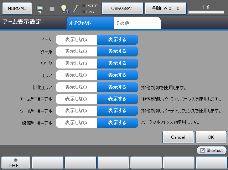
Task: Click the 1 % speed override bar
Action: pyautogui.click(x=206, y=9)
